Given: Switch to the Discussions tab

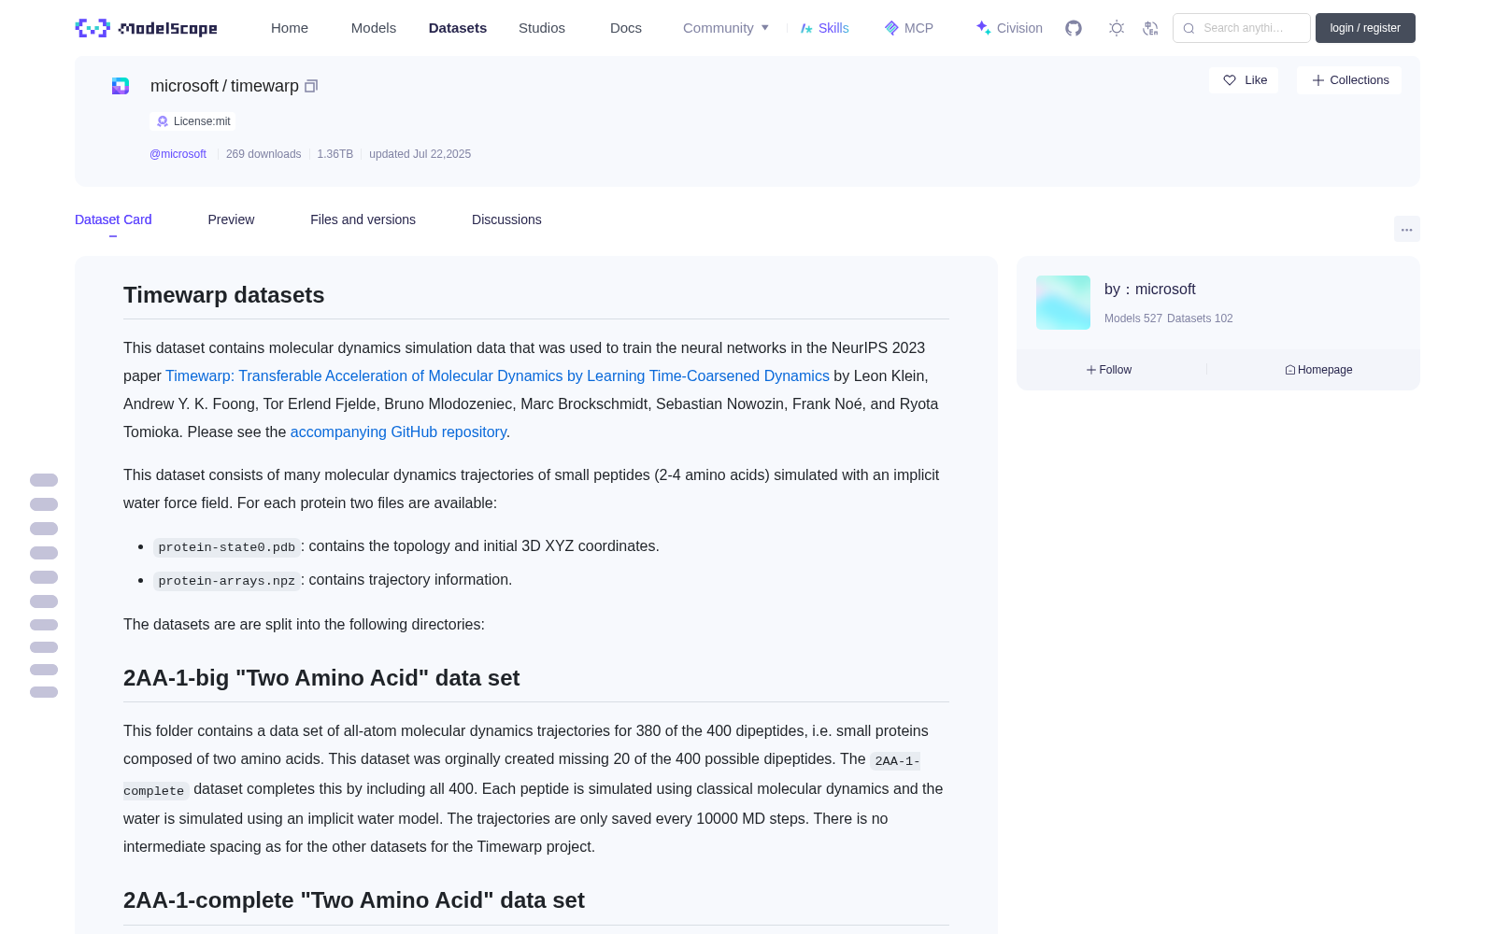Looking at the screenshot, I should pos(506,219).
